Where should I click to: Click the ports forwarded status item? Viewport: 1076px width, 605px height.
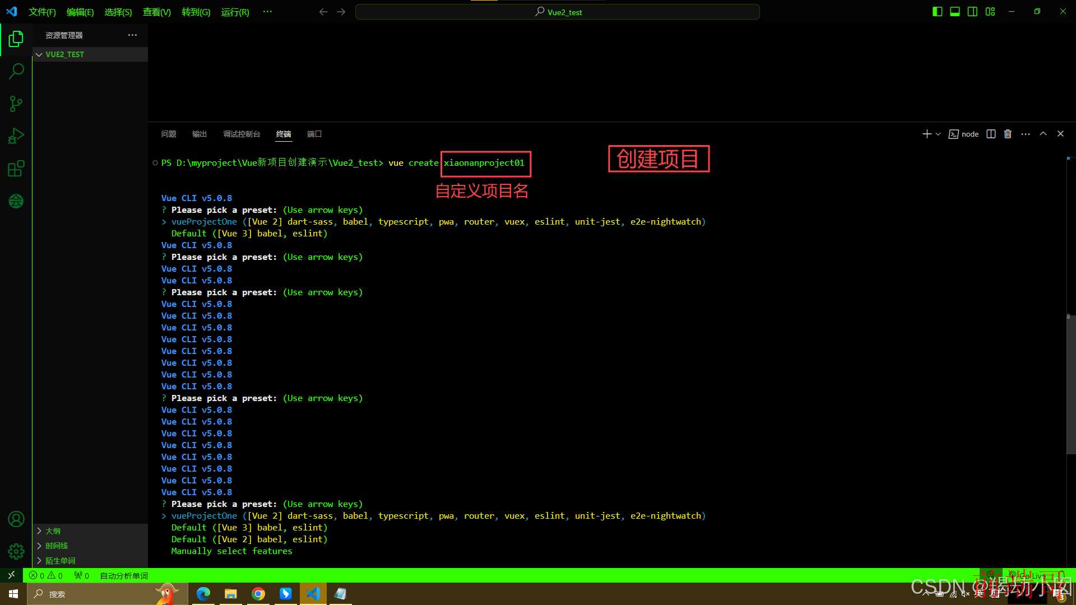pos(82,575)
